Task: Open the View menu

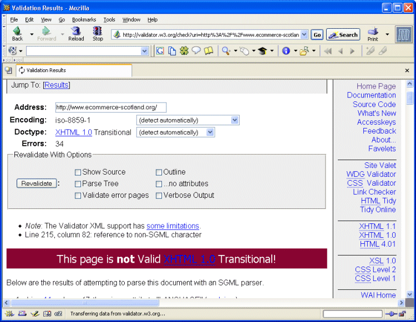Action: (x=46, y=19)
